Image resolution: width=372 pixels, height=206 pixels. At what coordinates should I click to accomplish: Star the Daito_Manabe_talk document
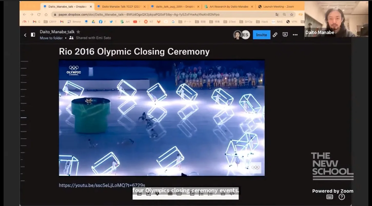[x=78, y=32]
